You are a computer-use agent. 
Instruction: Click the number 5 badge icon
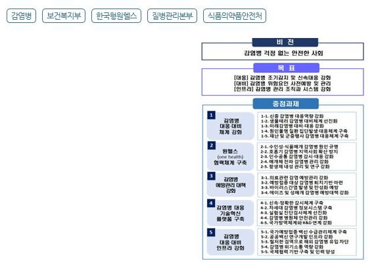211,232
